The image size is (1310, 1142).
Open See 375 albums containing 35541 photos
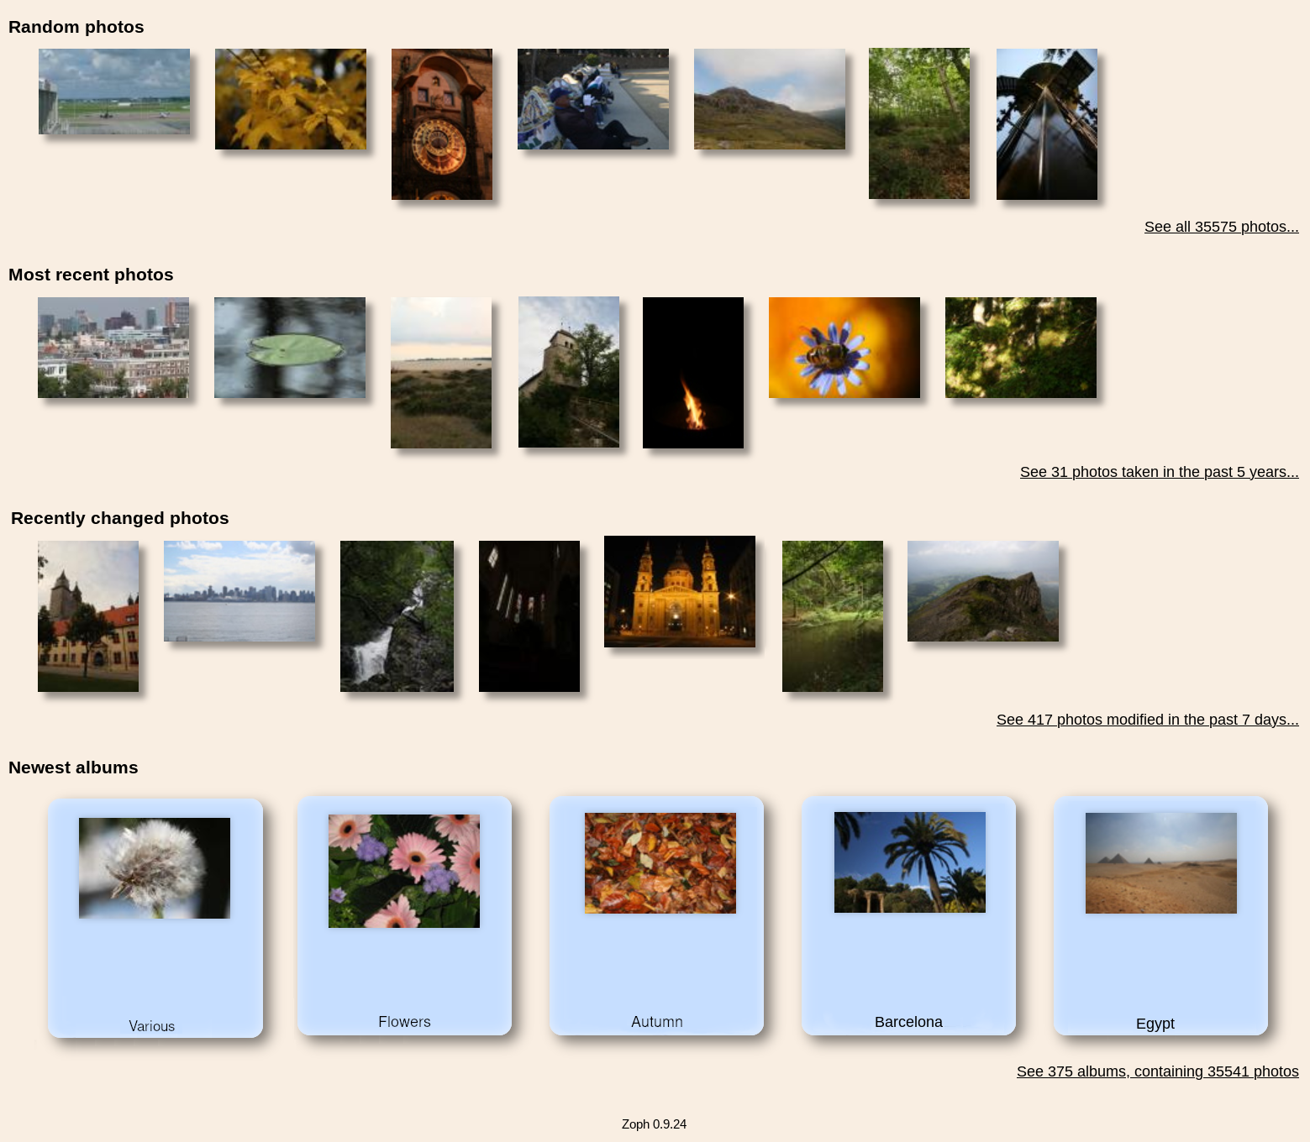(x=1157, y=1071)
